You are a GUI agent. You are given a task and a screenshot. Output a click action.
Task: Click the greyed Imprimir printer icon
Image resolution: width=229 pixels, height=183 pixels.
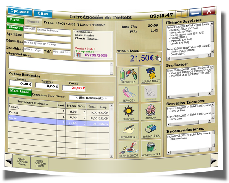151,93
